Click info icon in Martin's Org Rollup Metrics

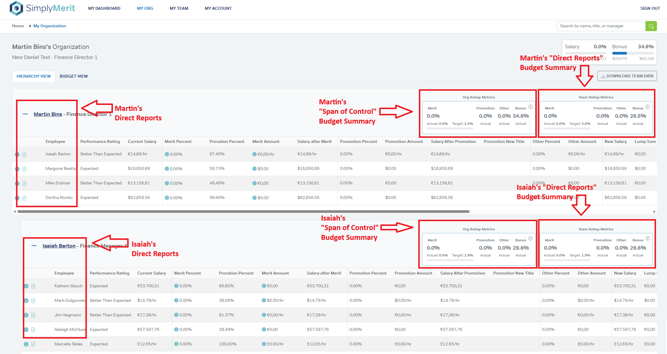[x=530, y=107]
